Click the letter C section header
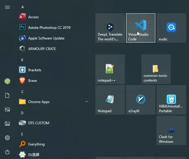The width and height of the screenshot is (189, 159). (x=22, y=92)
